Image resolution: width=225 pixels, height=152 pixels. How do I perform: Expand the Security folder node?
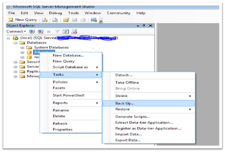(x=15, y=62)
